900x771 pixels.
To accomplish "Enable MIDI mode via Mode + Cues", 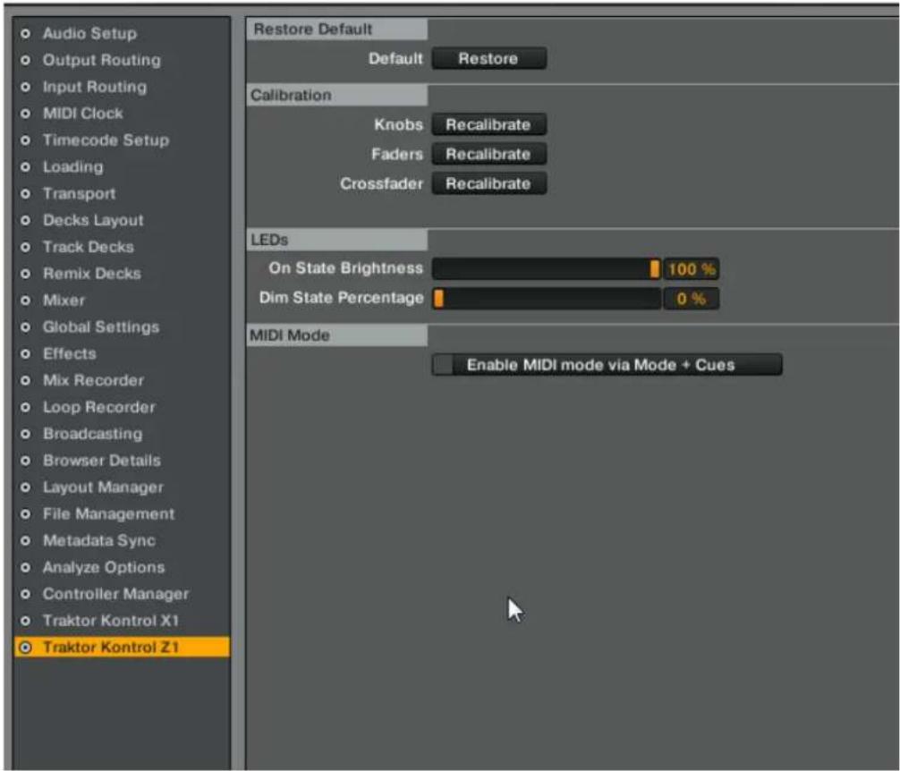I will [x=607, y=365].
